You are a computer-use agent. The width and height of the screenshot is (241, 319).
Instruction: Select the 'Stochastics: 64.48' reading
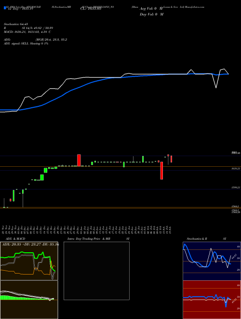tap(15, 24)
